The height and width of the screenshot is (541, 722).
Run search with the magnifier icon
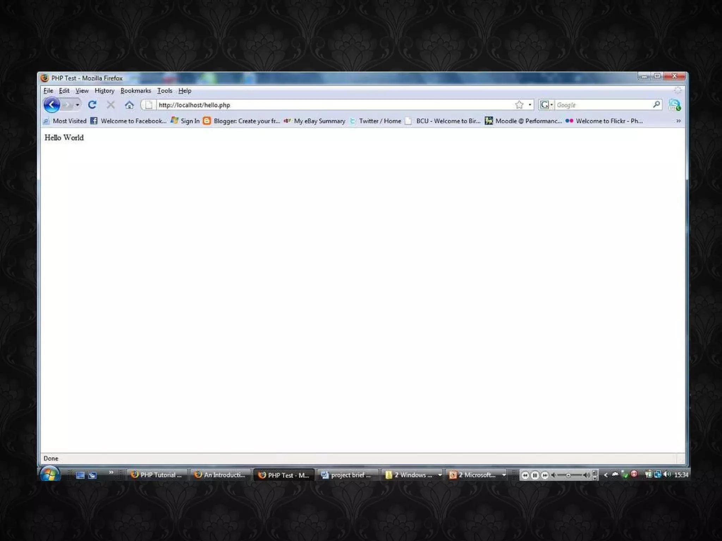[x=656, y=105]
